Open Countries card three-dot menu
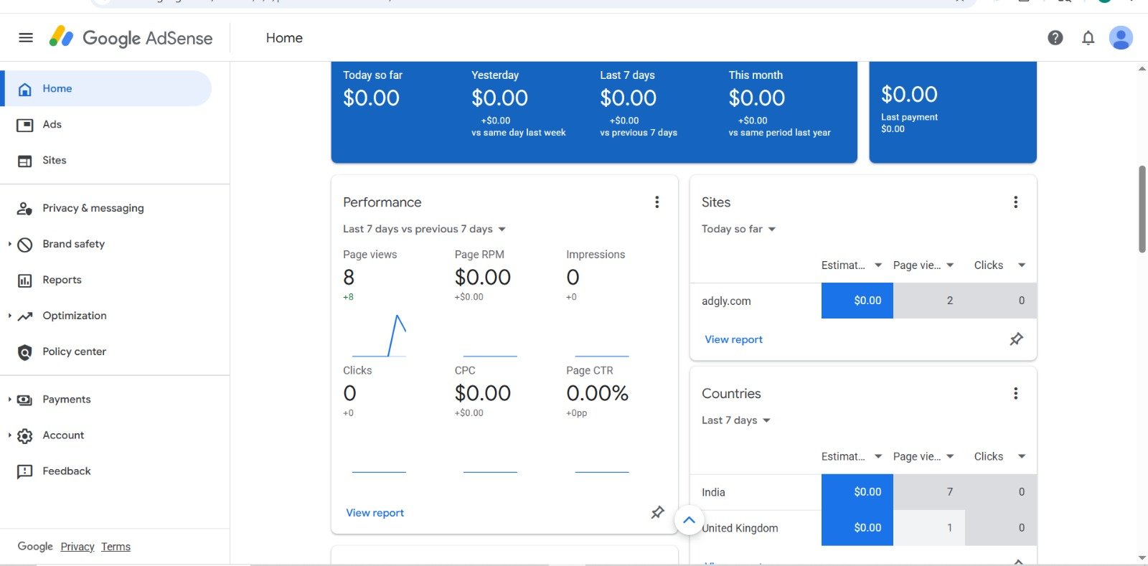 point(1015,393)
